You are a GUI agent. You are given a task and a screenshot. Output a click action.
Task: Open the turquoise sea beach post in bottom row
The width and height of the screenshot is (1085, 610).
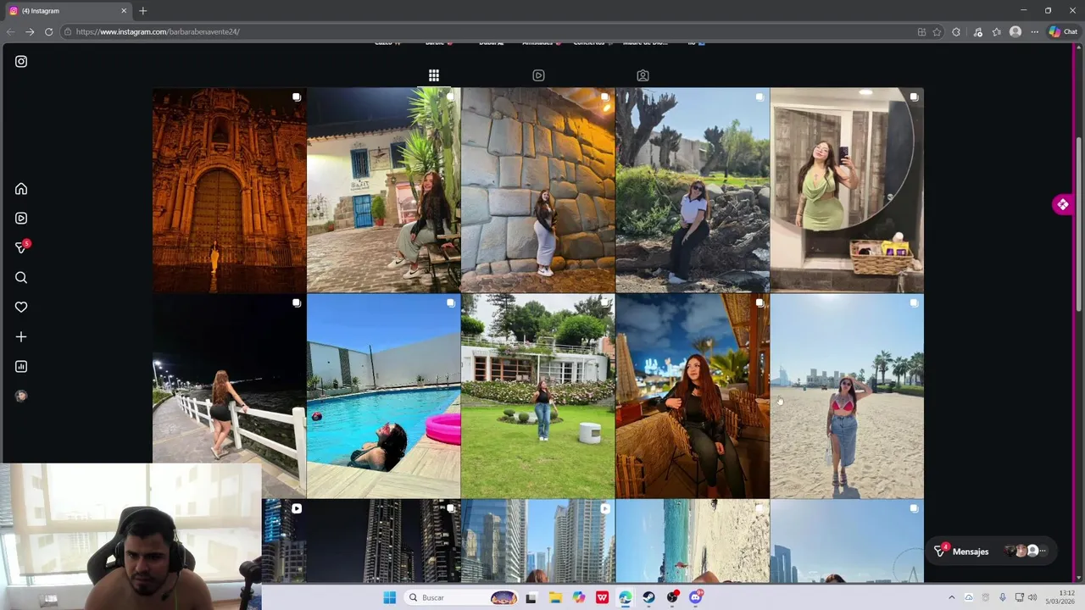pyautogui.click(x=692, y=541)
